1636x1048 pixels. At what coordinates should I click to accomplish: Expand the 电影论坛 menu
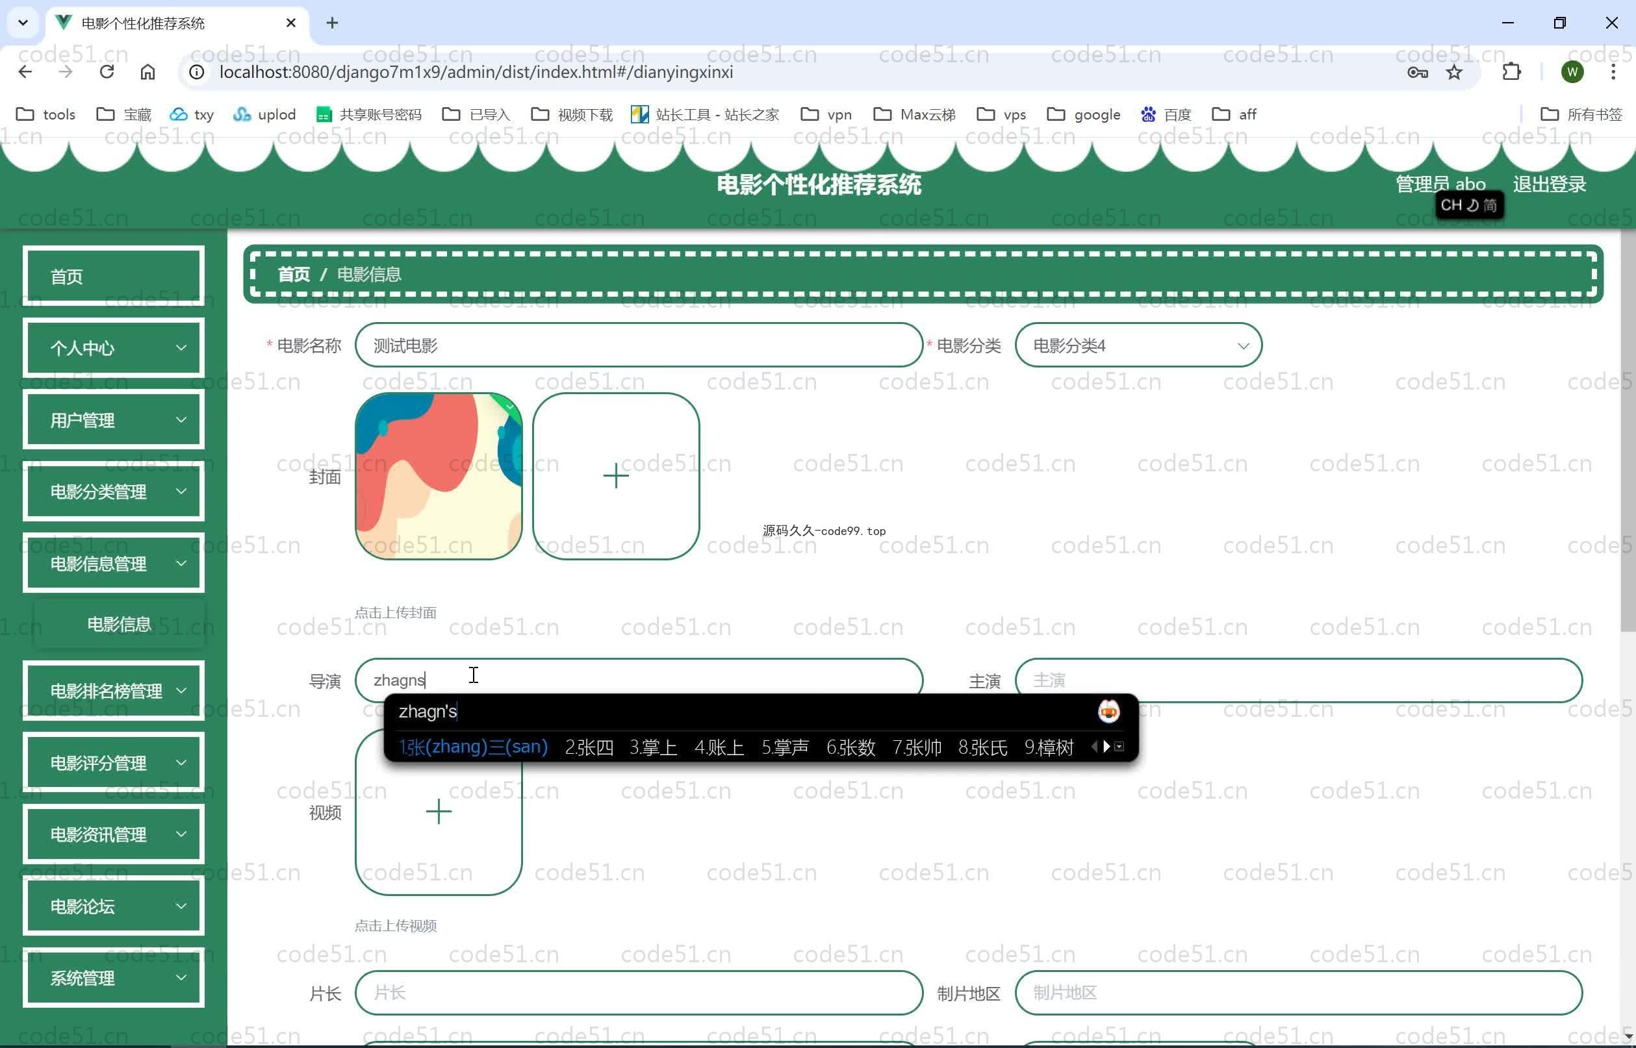tap(114, 906)
